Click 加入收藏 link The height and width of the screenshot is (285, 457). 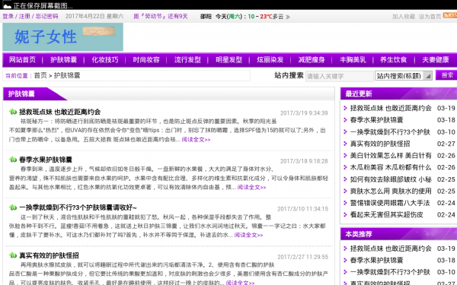404,17
